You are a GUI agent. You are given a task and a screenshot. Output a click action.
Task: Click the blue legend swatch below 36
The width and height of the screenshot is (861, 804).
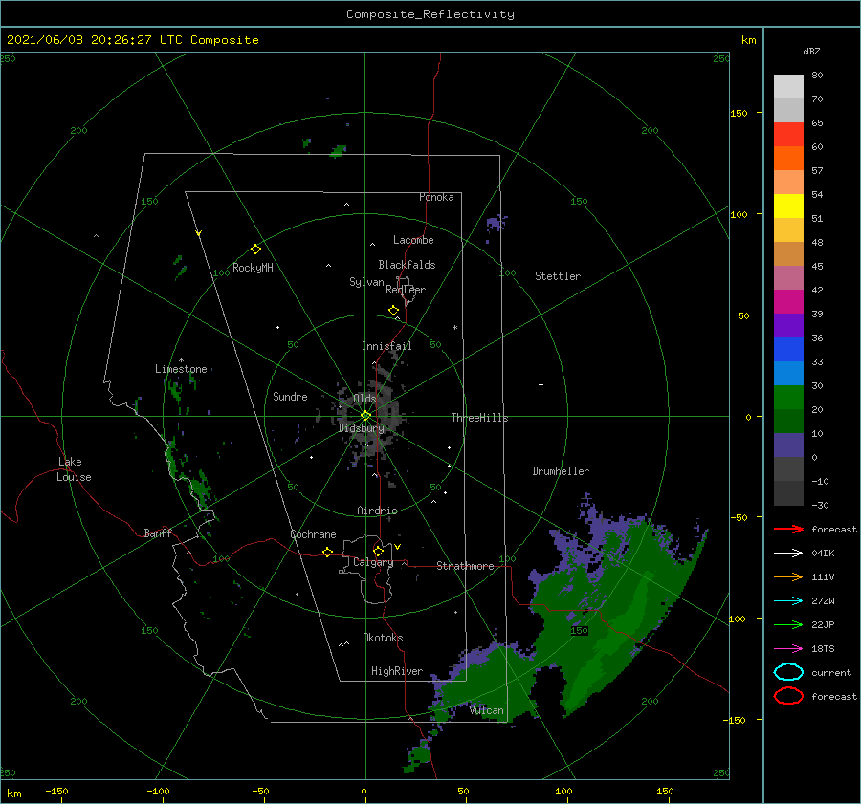pyautogui.click(x=788, y=349)
